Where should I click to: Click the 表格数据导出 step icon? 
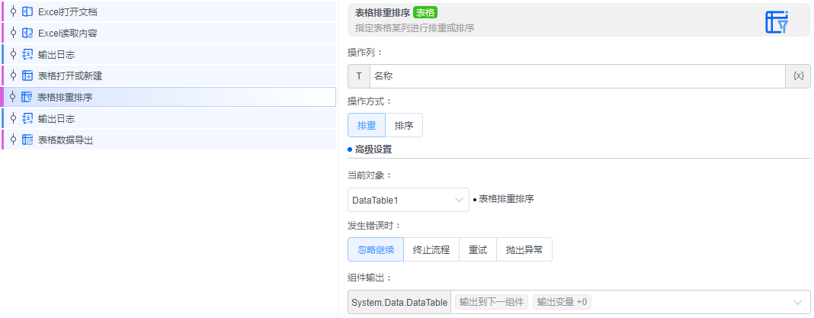[x=27, y=140]
